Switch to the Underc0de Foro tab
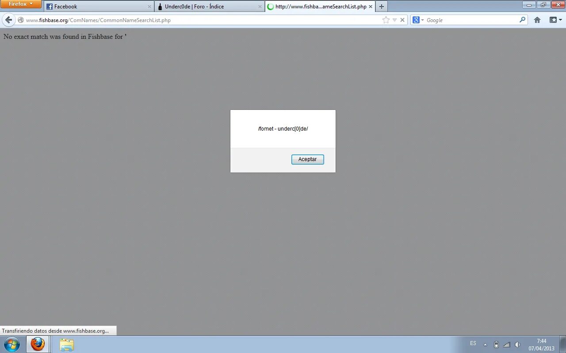Image resolution: width=566 pixels, height=353 pixels. coord(210,7)
